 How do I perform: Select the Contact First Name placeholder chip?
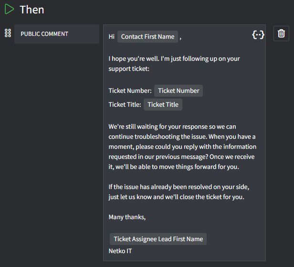[148, 37]
